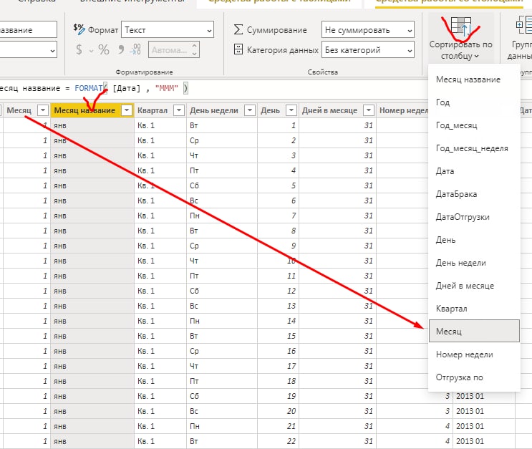Select Дата in sort menu

coord(474,171)
